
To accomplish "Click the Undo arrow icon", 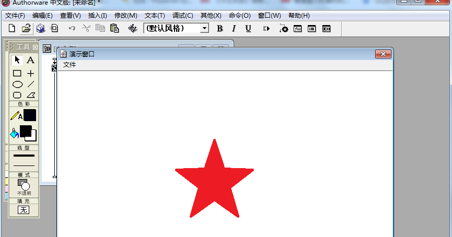I will tap(72, 28).
